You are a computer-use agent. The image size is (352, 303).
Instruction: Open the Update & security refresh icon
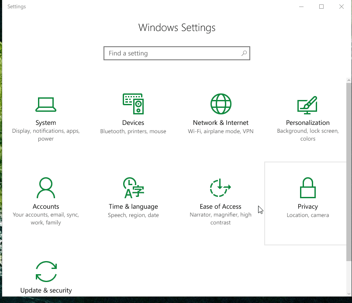click(46, 272)
